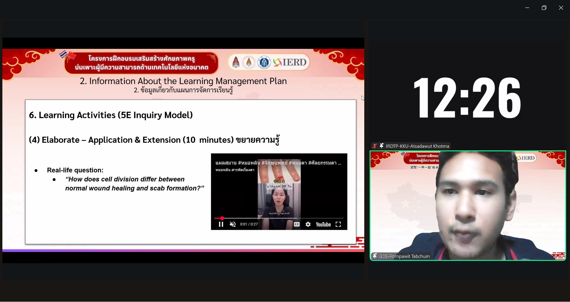
Task: Click the pin icon beside G05-Pornpawit Tabchum
Action: point(375,256)
